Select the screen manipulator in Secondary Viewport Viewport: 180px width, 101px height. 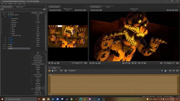point(58,63)
